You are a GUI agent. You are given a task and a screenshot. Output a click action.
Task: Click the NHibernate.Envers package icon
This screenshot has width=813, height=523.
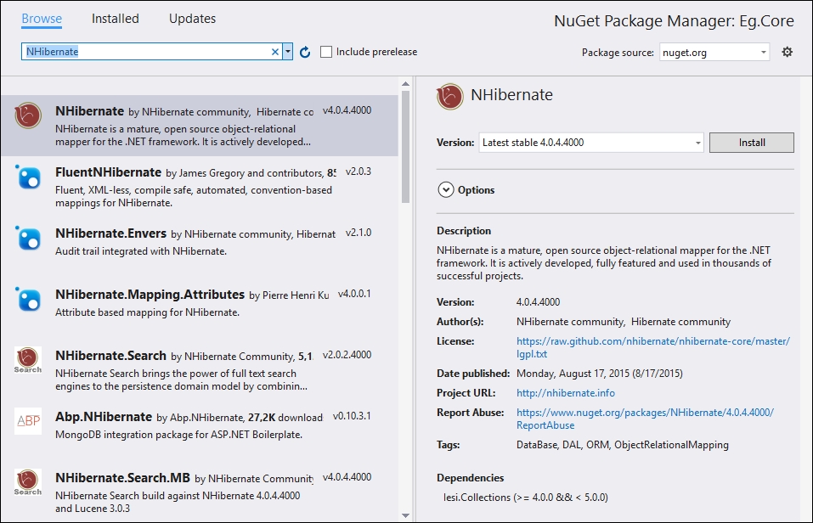coord(28,239)
